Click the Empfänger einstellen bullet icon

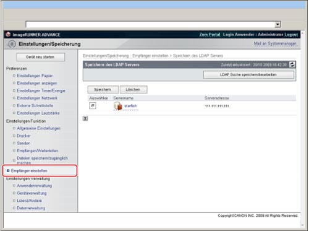[x=8, y=171]
